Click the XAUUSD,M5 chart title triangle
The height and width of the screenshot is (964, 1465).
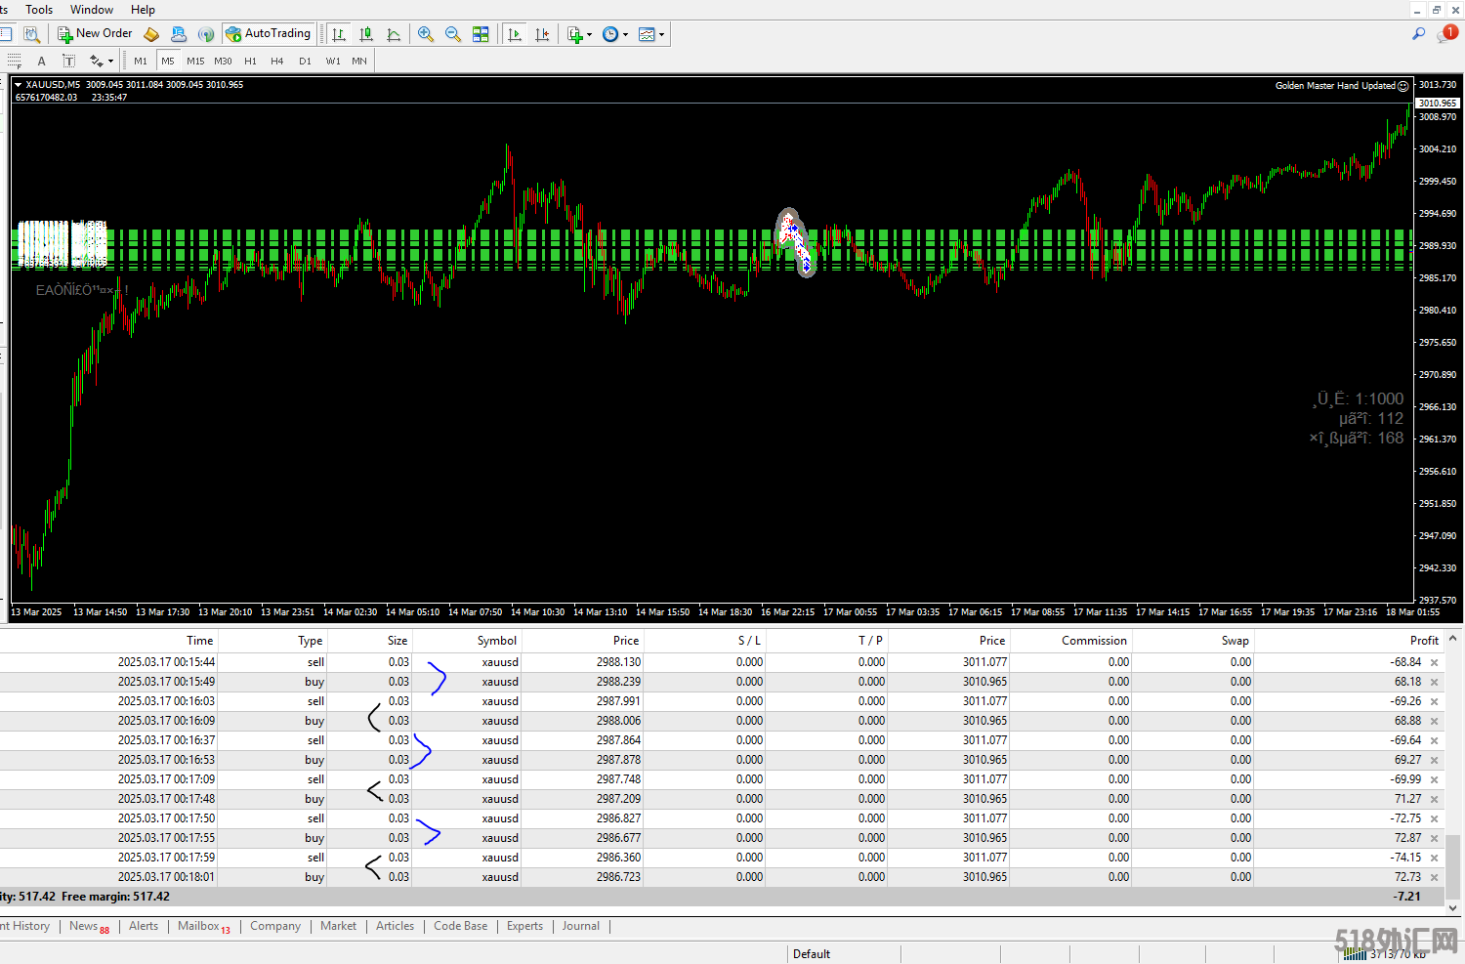coord(18,85)
